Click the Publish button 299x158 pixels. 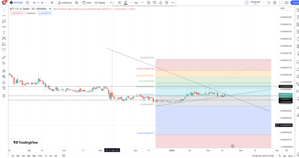pos(295,2)
